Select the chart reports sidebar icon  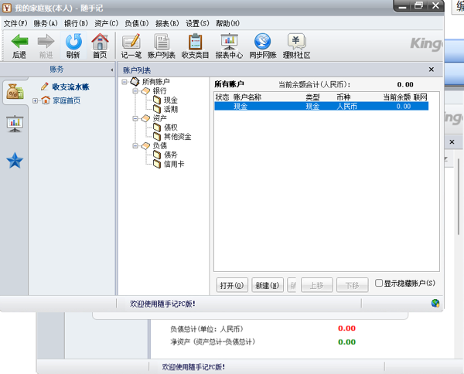[14, 124]
